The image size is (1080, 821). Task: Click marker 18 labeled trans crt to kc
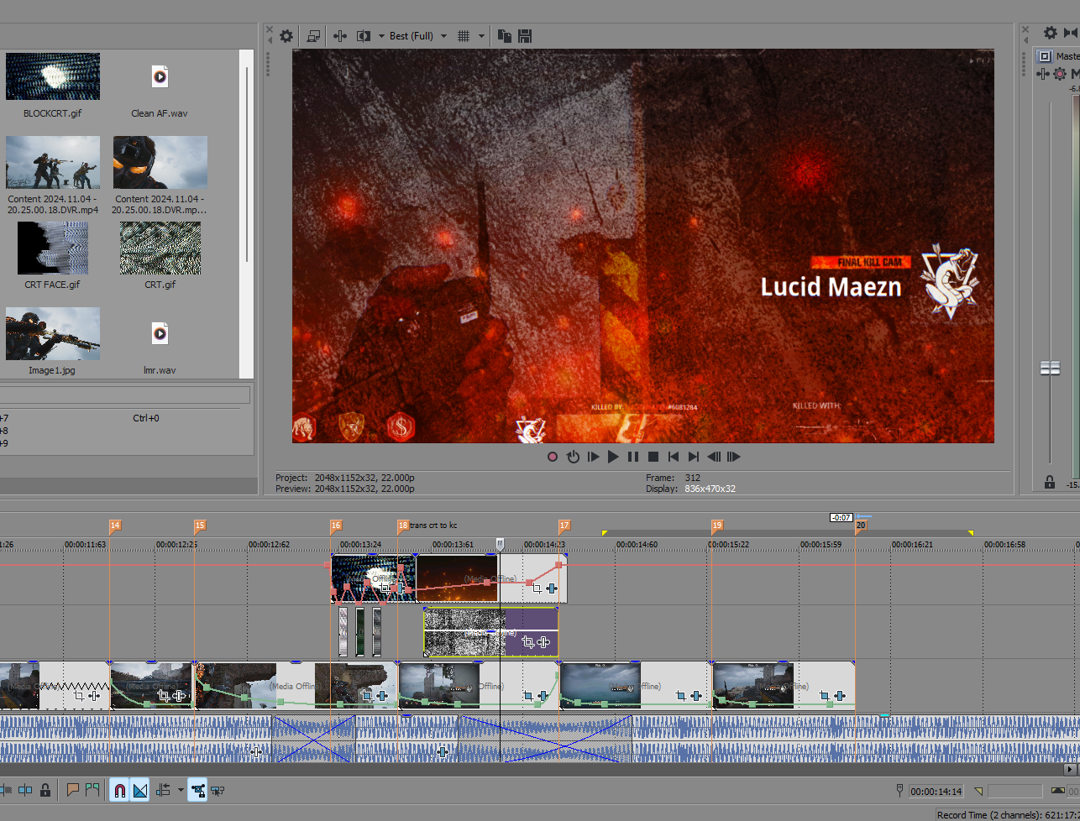point(403,526)
